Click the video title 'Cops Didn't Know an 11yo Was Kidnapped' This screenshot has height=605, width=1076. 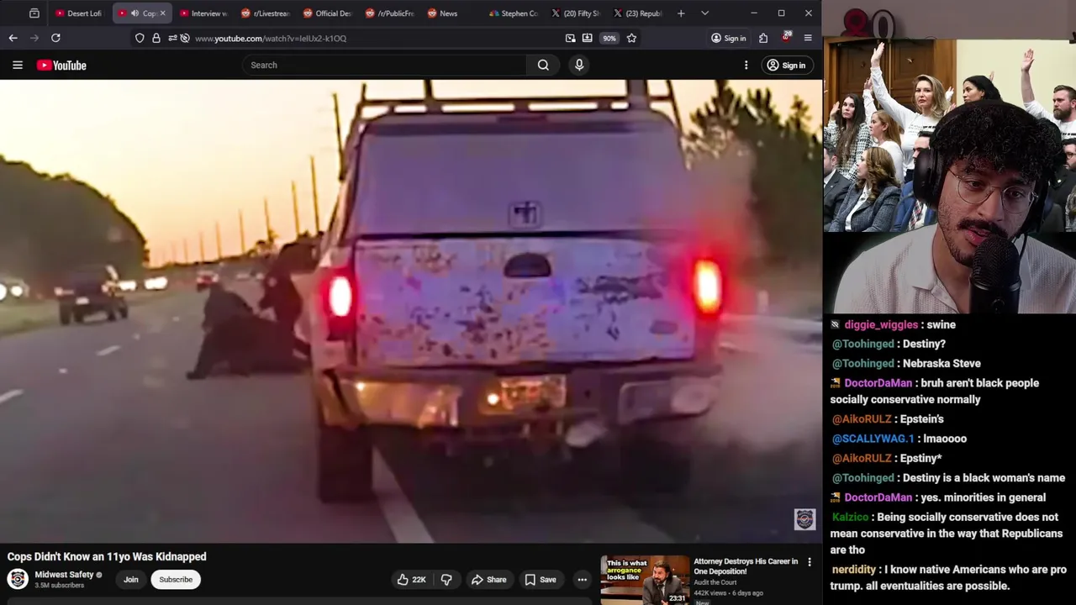click(x=107, y=556)
